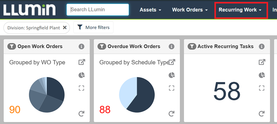Image resolution: width=277 pixels, height=124 pixels.
Task: Open the Recurring Work dropdown menu
Action: point(240,10)
